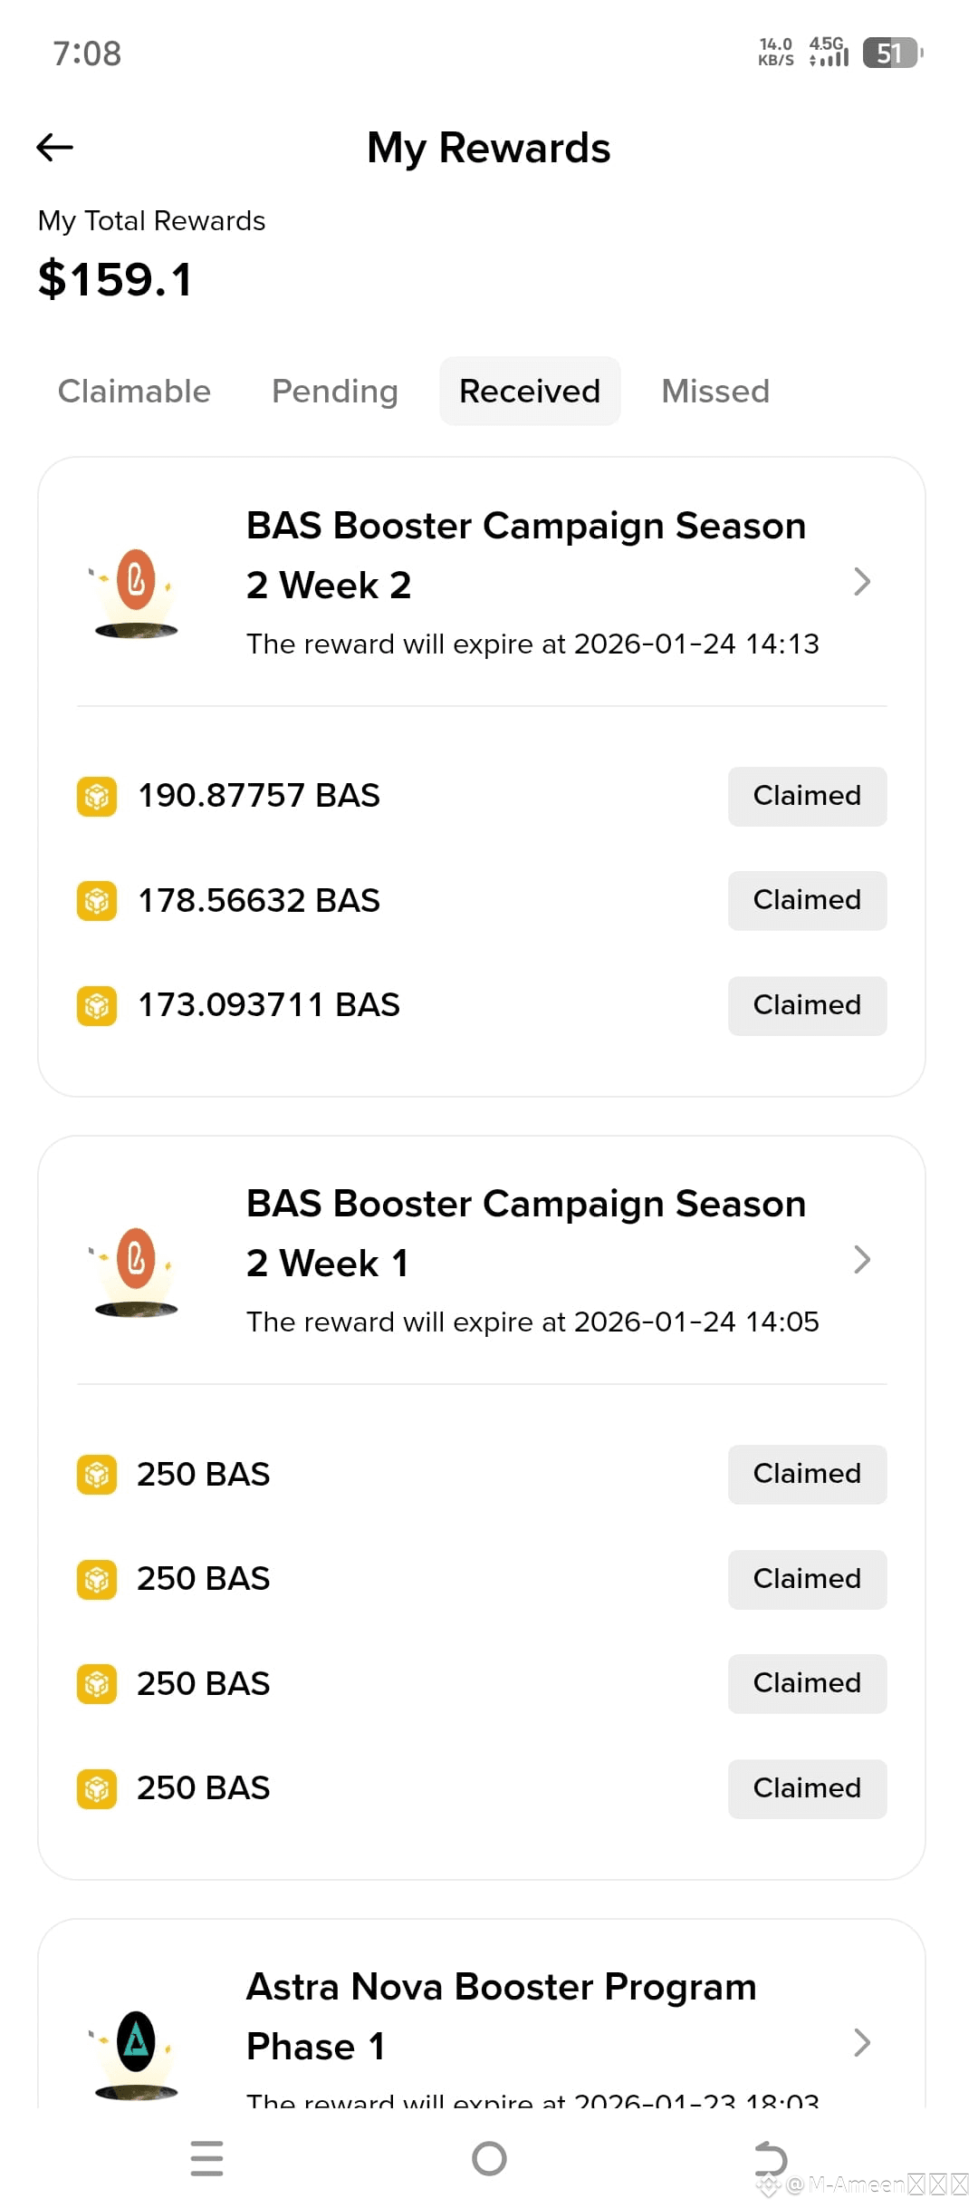Expand BAS Season 2 Week 2 chevron
Viewport: 978px width, 2208px height.
coord(862,581)
